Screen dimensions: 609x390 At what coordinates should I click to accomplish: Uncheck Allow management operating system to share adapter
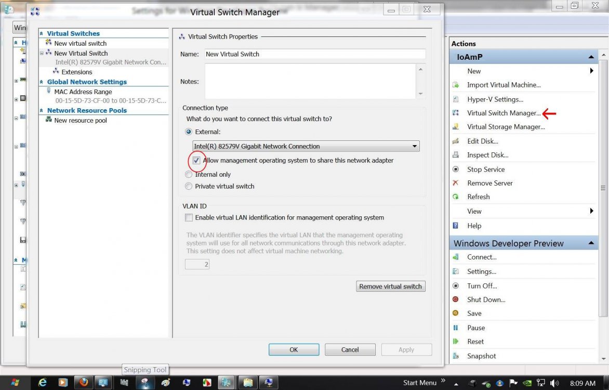(196, 161)
